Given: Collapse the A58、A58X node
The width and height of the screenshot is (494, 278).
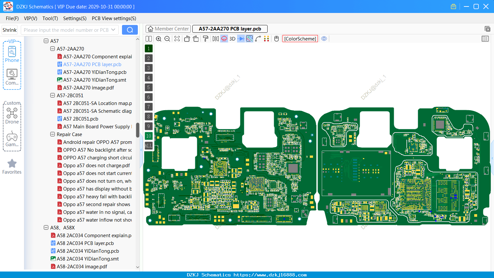Looking at the screenshot, I should 46,228.
